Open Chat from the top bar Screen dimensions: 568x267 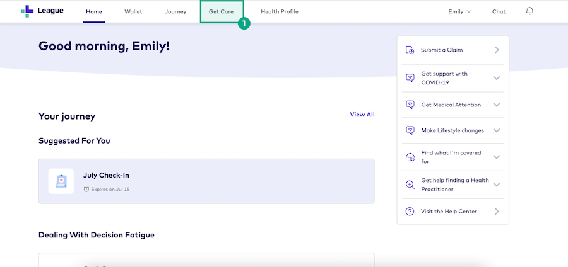tap(499, 11)
